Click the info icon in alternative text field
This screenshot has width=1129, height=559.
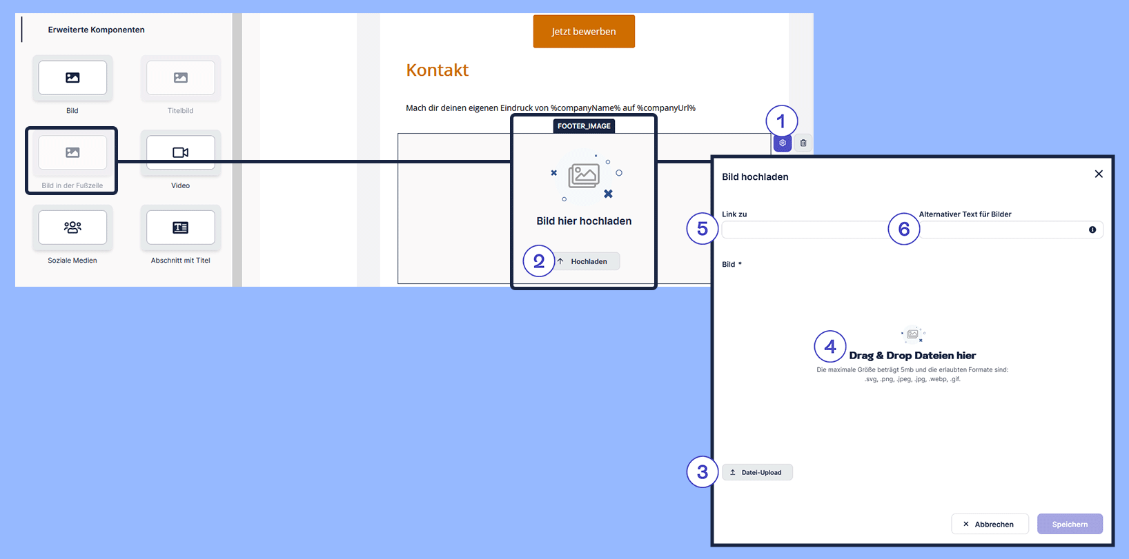(x=1092, y=230)
